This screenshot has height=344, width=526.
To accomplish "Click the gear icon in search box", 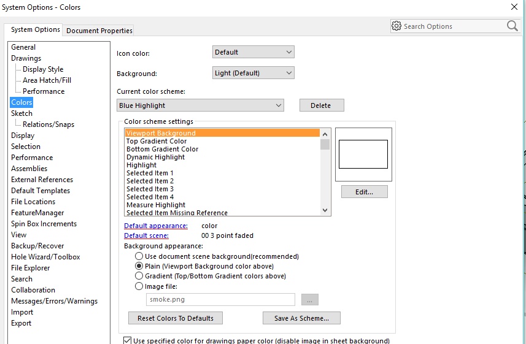I will pyautogui.click(x=396, y=26).
